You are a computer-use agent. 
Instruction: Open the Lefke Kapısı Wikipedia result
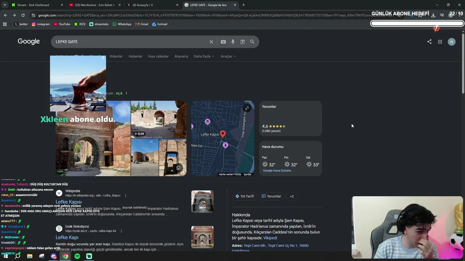pyautogui.click(x=69, y=202)
